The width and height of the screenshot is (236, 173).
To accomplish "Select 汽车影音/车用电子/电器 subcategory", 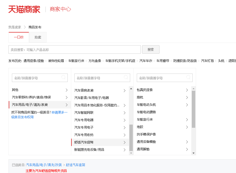I will point(100,98).
